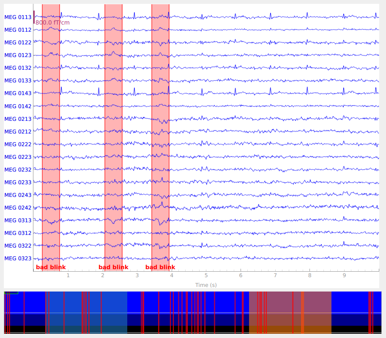Select the bad blink span before 4 seconds
The image size is (386, 338).
point(160,135)
